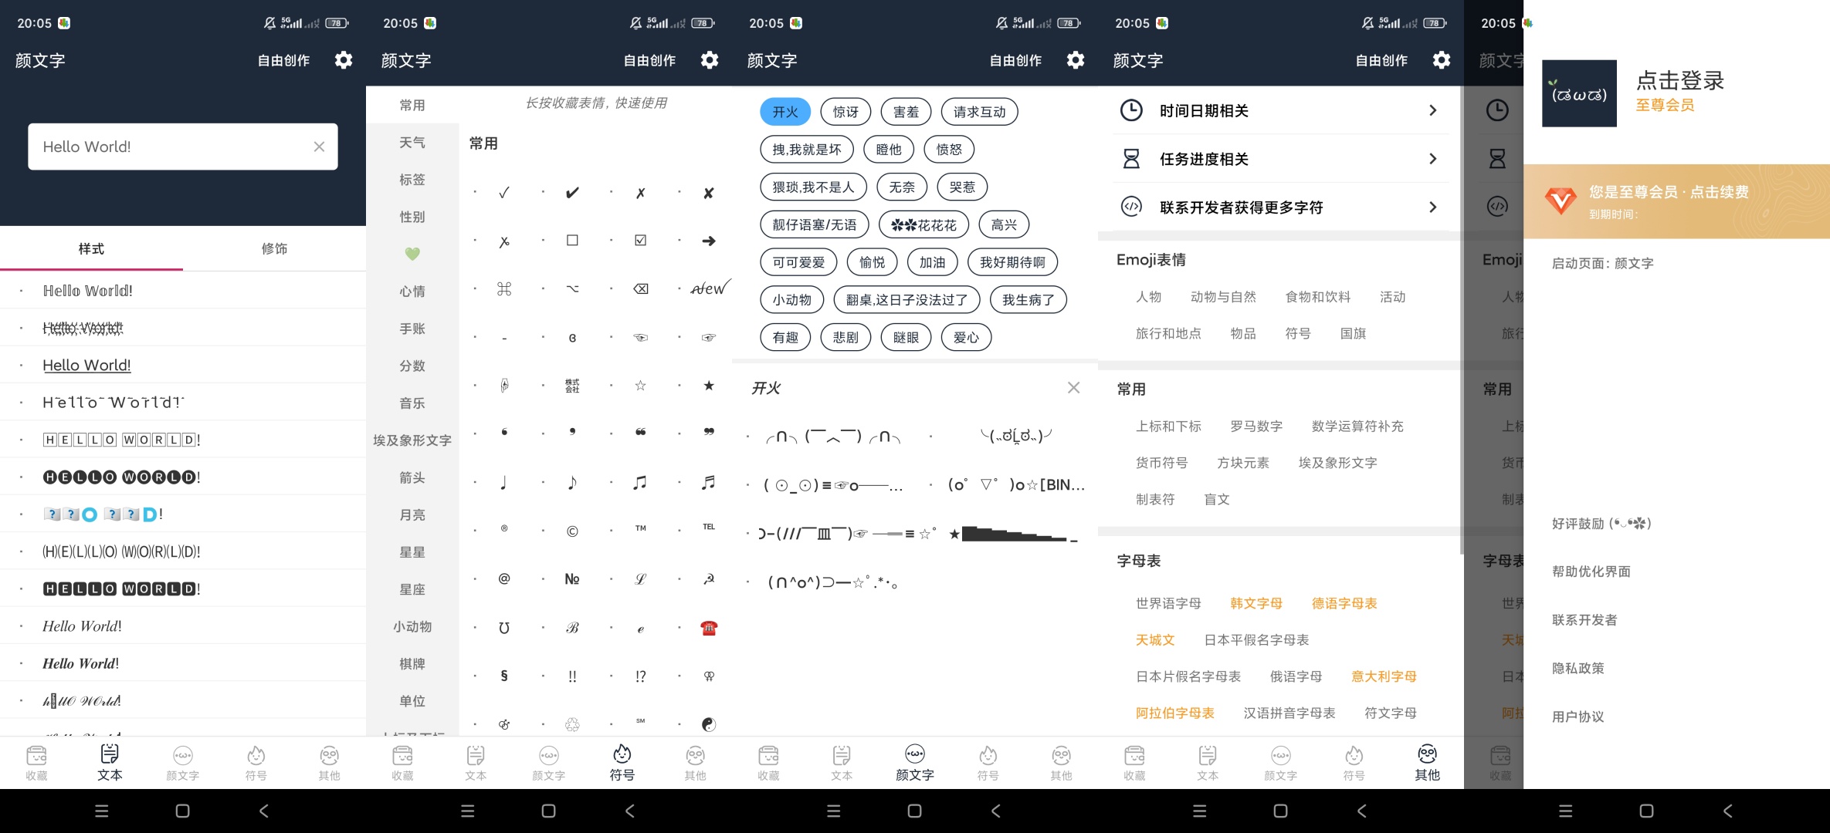Open settings gear in first screen header
The height and width of the screenshot is (833, 1830).
344,60
